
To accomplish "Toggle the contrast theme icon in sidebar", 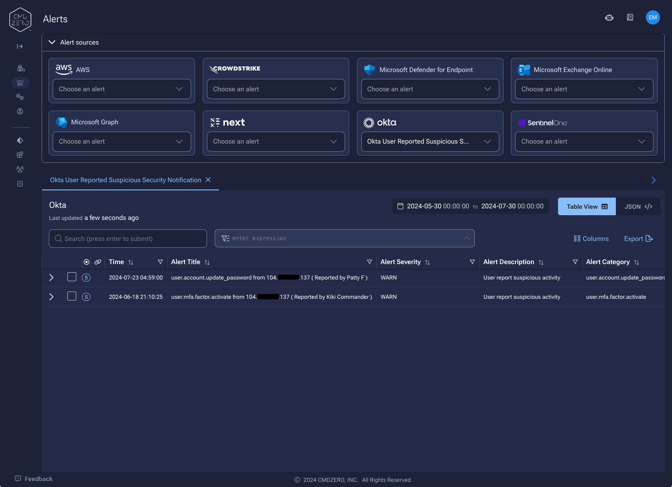I will [20, 141].
